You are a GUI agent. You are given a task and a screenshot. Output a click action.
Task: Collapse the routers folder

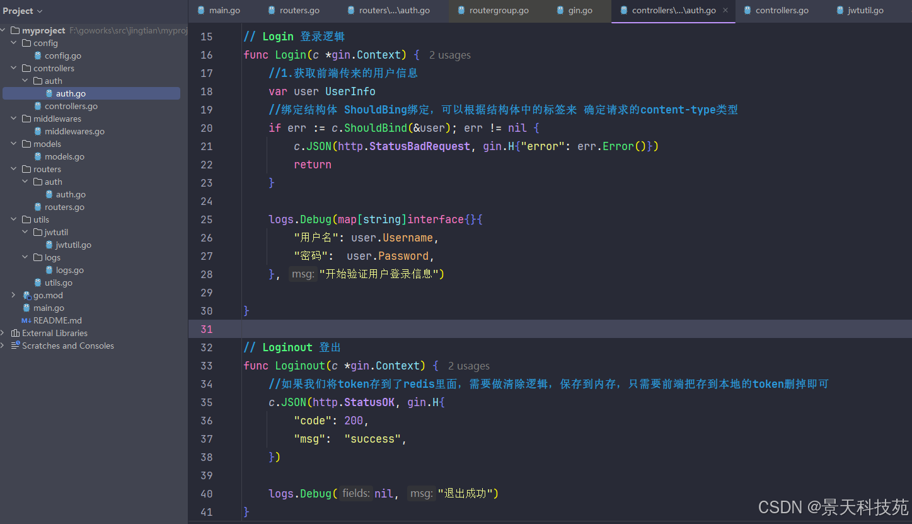click(14, 169)
